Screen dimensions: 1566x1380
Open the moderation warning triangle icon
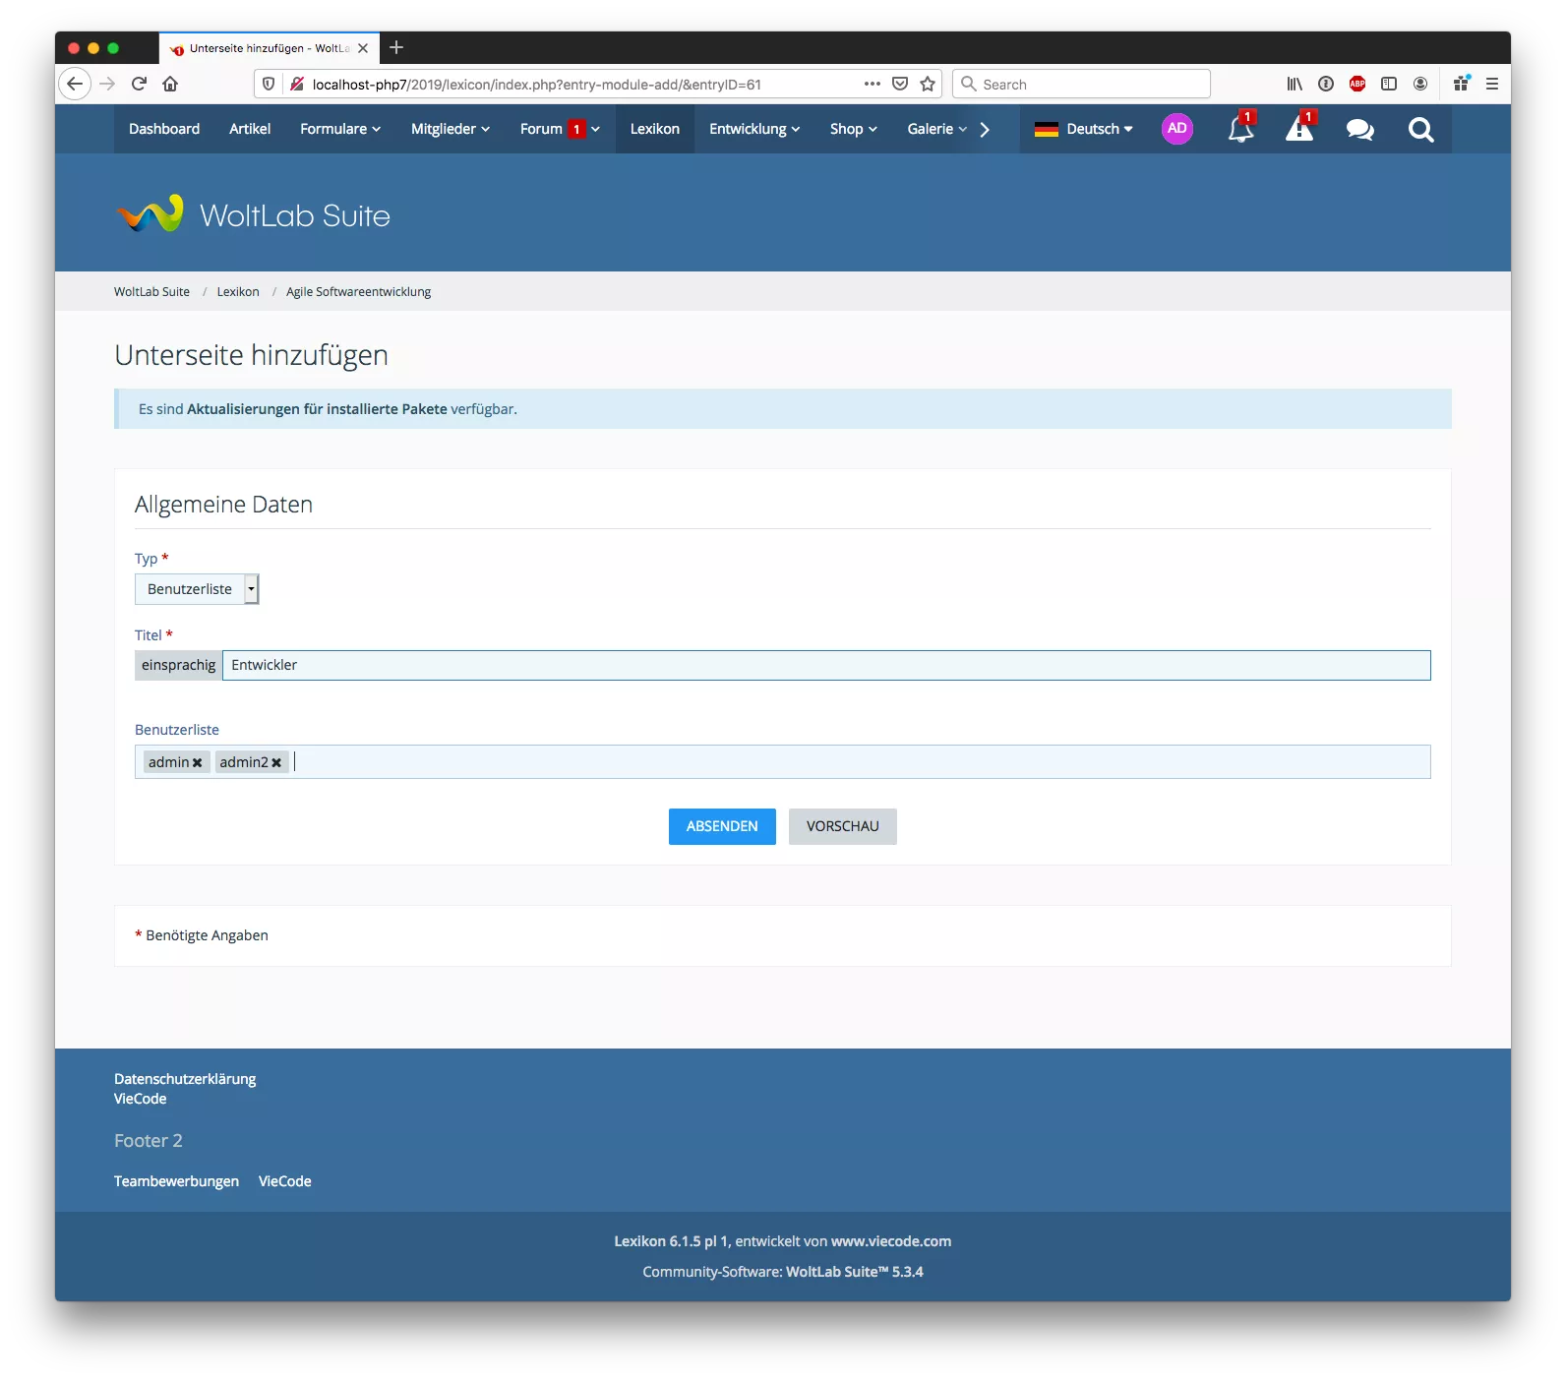1299,130
